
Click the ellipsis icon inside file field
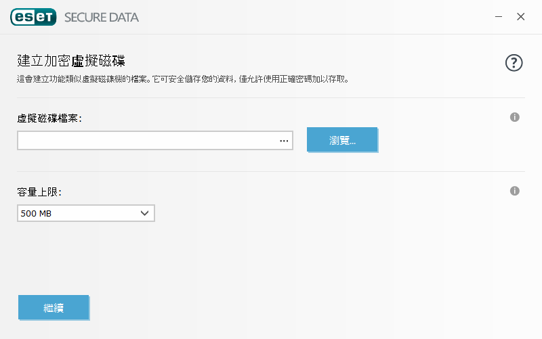pyautogui.click(x=284, y=141)
